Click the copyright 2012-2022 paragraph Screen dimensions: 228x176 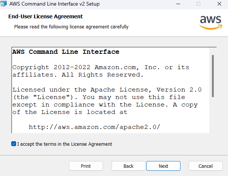(x=101, y=71)
